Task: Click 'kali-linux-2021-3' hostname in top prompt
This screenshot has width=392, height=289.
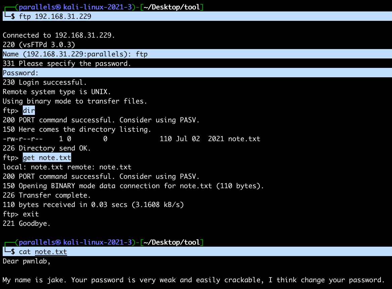Action: pos(97,7)
